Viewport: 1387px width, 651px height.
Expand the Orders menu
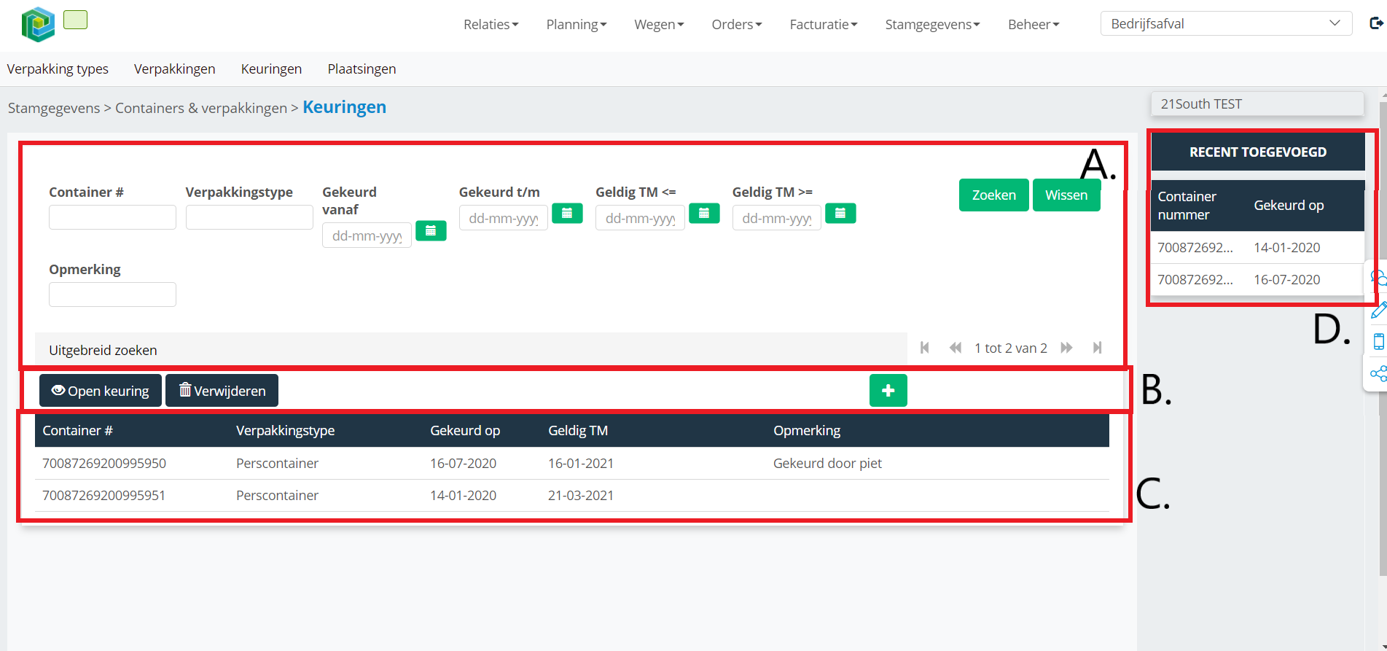click(x=737, y=24)
